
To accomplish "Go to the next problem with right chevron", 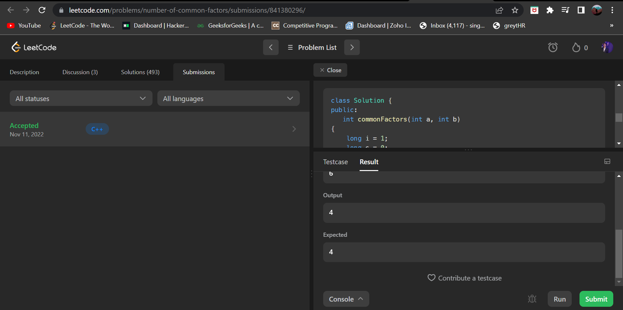I will [352, 47].
